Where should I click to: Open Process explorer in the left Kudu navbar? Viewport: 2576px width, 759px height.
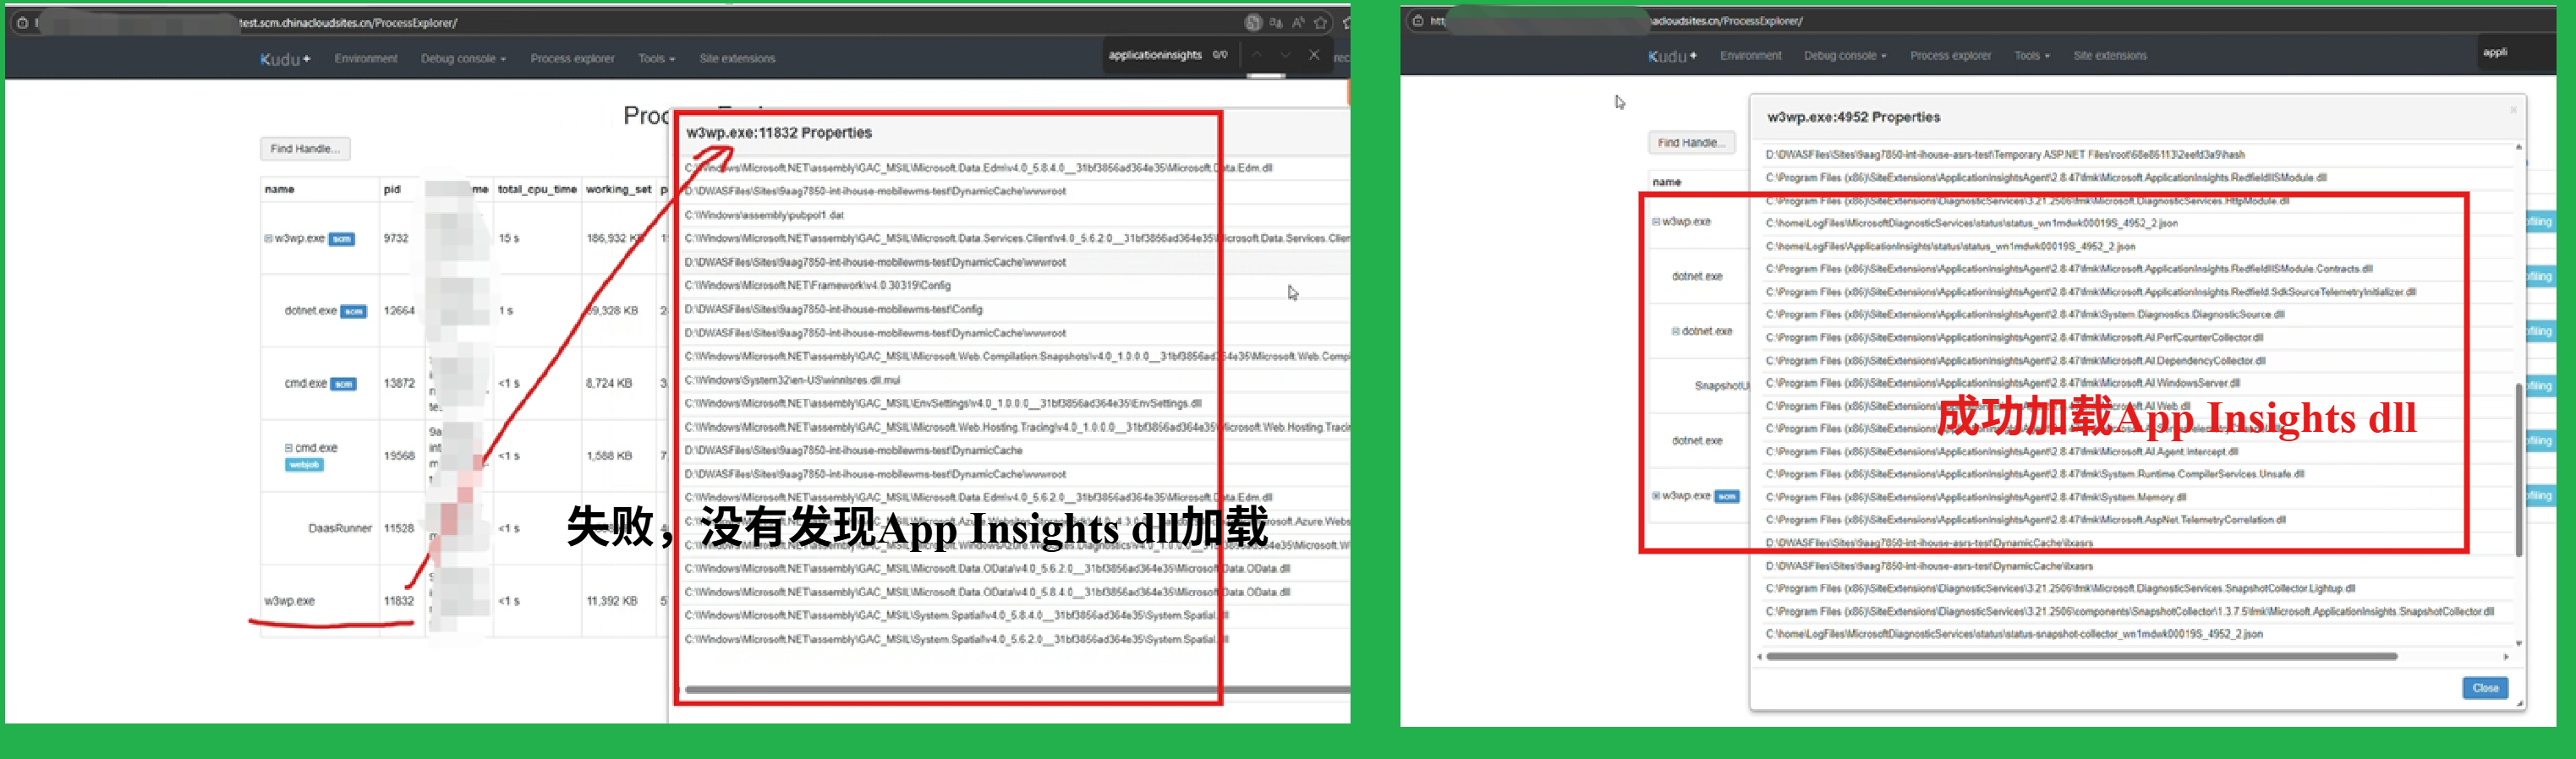(x=572, y=59)
